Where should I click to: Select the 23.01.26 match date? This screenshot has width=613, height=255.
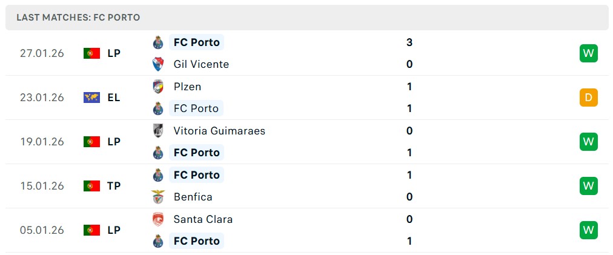[42, 98]
